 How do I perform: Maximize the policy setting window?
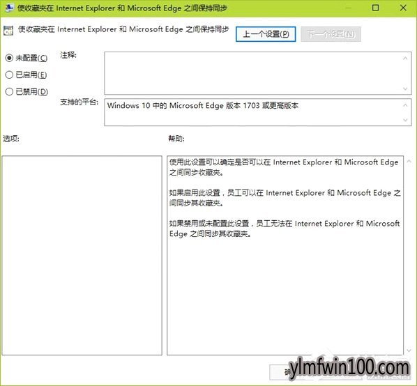tap(375, 8)
